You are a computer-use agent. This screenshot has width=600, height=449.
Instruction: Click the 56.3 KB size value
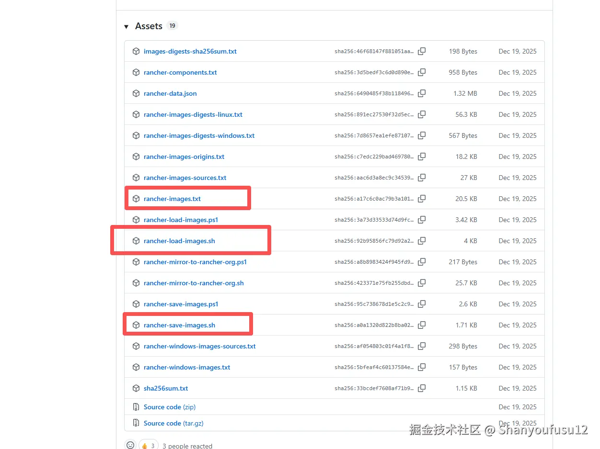(x=466, y=114)
